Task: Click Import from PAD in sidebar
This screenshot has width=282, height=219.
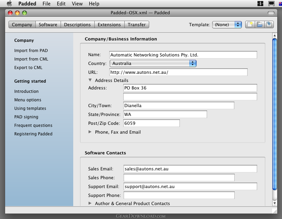Action: [x=31, y=51]
